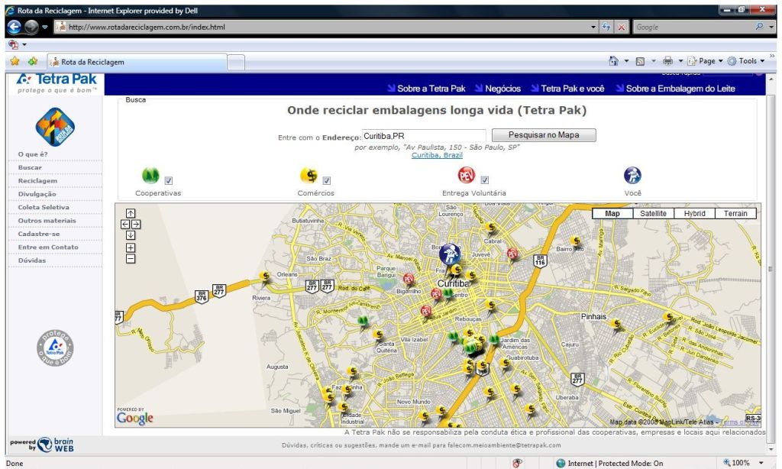
Task: Click the browser Back arrow button
Action: (x=15, y=27)
